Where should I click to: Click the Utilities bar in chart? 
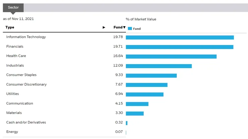coord(144,94)
